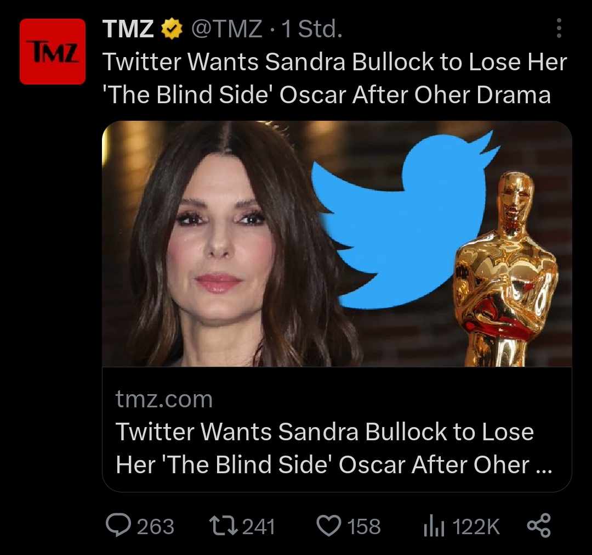Click the red TMZ profile avatar

(53, 51)
